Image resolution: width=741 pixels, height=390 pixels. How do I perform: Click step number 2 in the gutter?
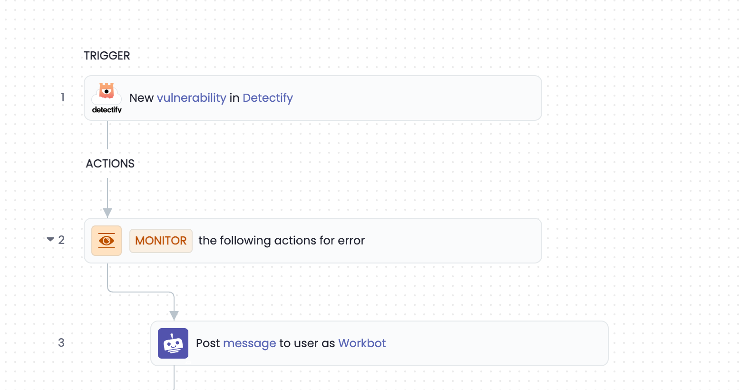61,240
